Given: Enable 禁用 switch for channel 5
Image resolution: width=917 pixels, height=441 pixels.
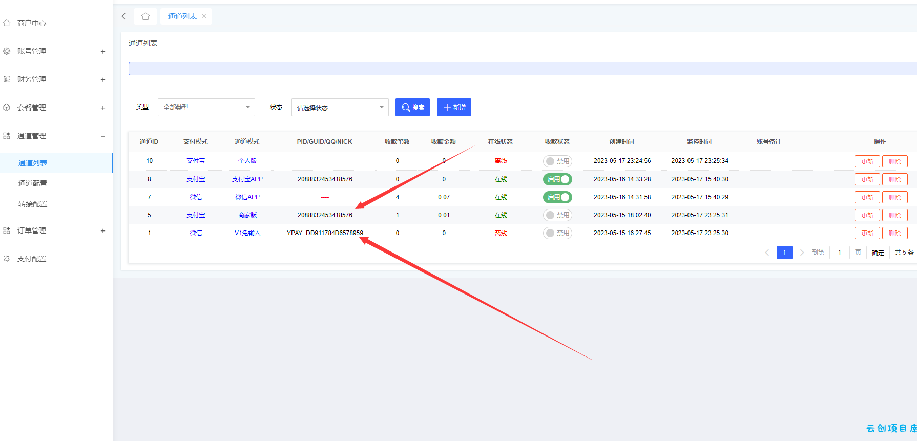Looking at the screenshot, I should tap(557, 215).
